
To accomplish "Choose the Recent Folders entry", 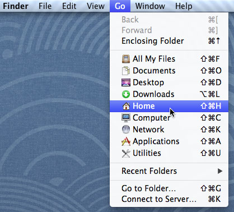I will point(169,171).
